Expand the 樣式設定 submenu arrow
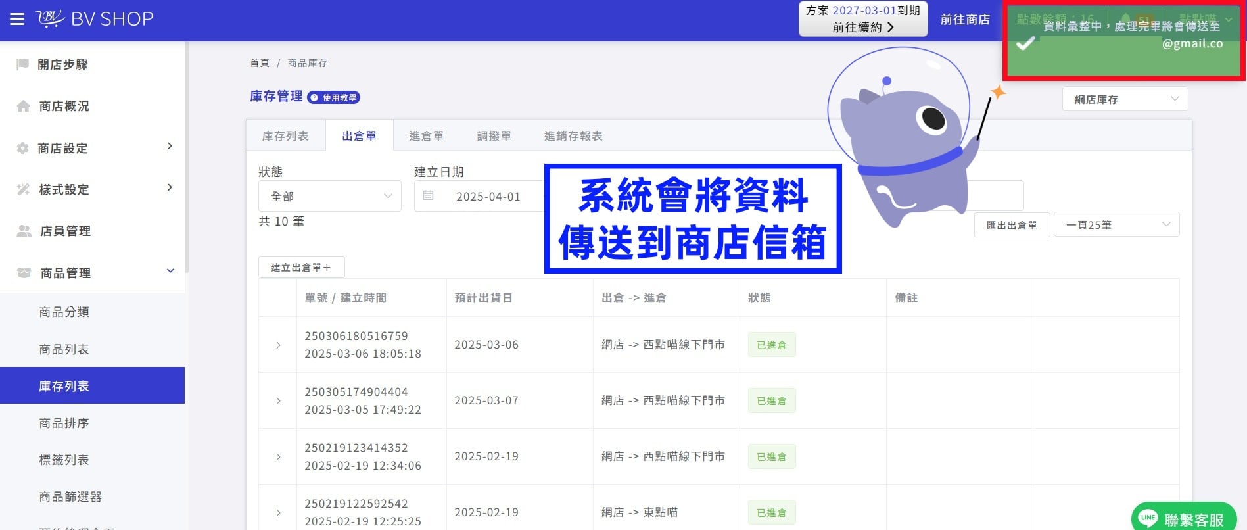This screenshot has height=530, width=1247. point(170,187)
